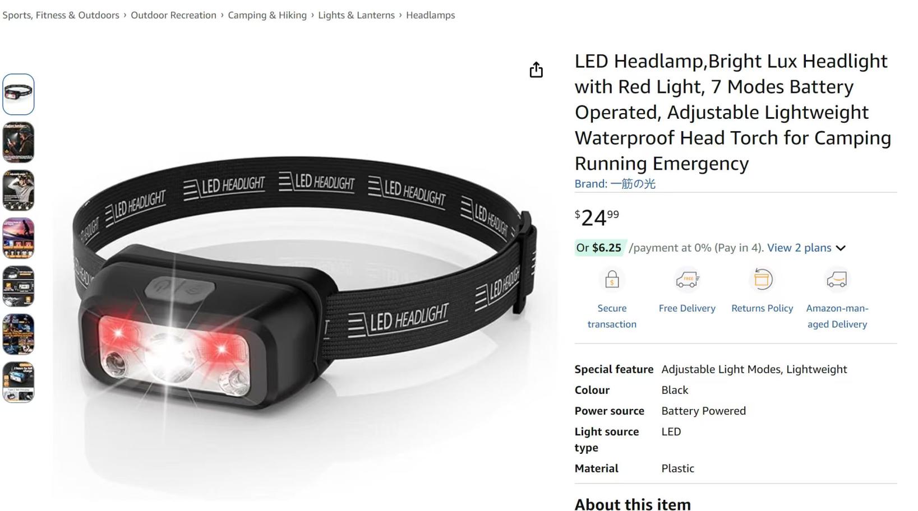Click the share icon above product image
Screen dimensions: 918x511
point(536,70)
